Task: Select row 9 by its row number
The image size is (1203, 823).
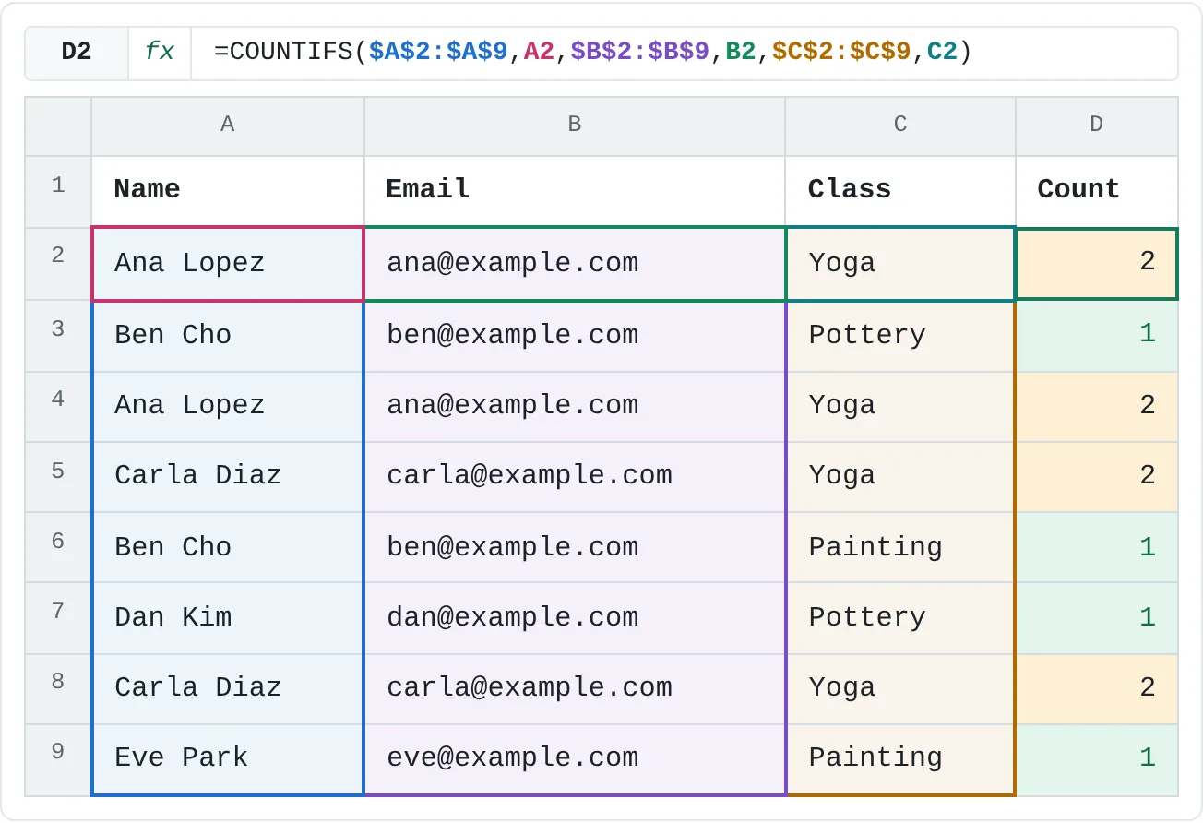Action: (58, 759)
